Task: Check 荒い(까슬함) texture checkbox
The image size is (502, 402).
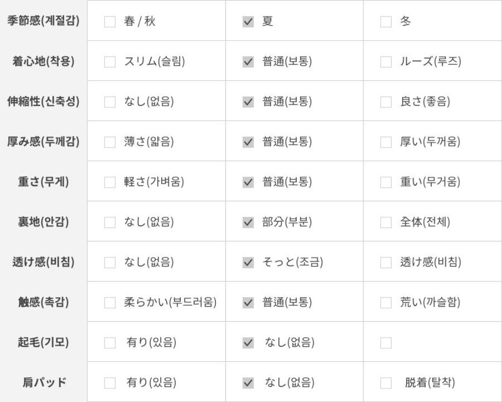Action: [x=386, y=303]
